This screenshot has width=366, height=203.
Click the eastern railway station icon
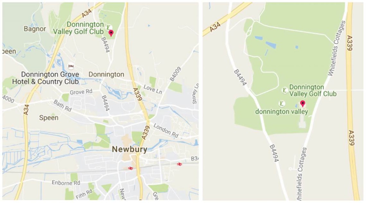(179, 164)
